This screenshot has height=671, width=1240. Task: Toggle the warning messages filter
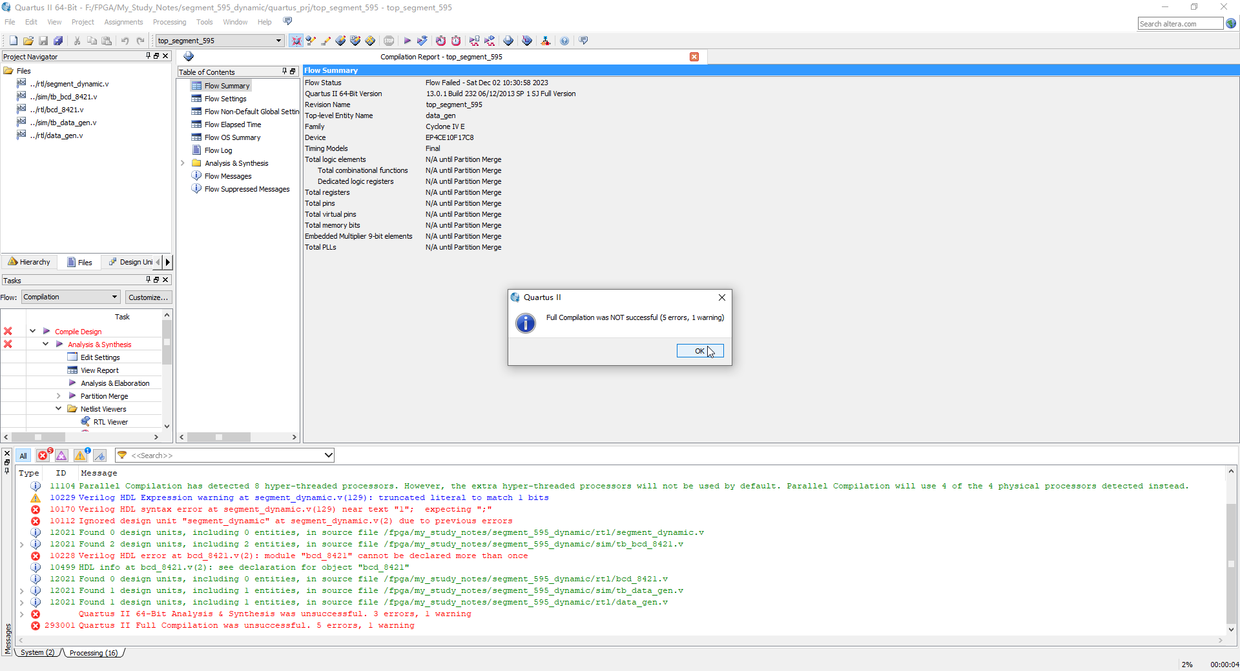[81, 456]
